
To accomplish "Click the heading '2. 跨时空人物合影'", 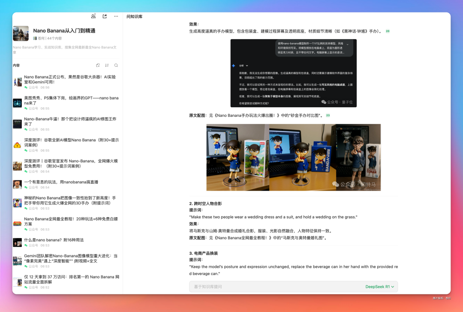I will tap(205, 203).
